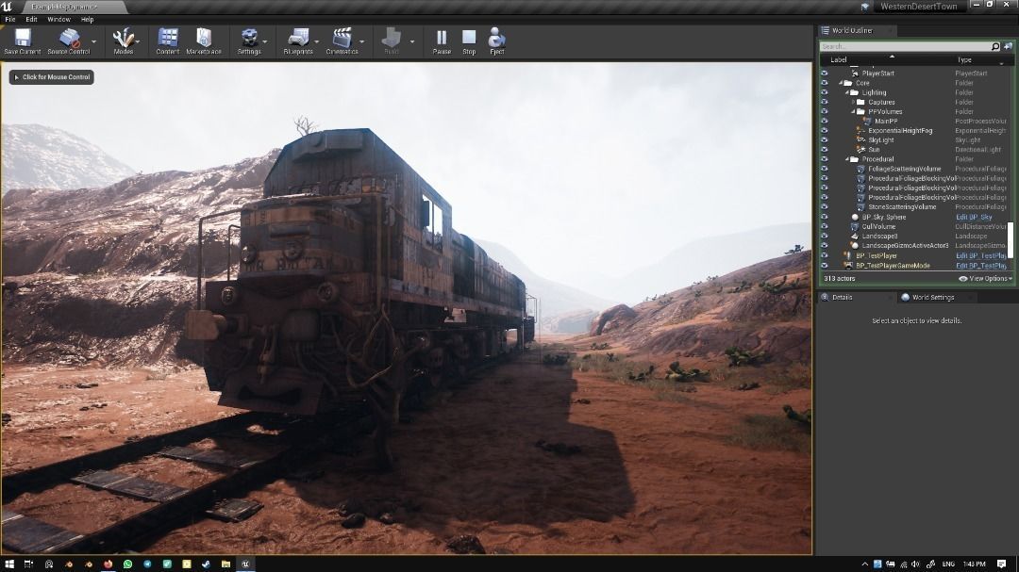Screen dimensions: 1019x572
Task: Expand the Captures folder
Action: click(853, 102)
